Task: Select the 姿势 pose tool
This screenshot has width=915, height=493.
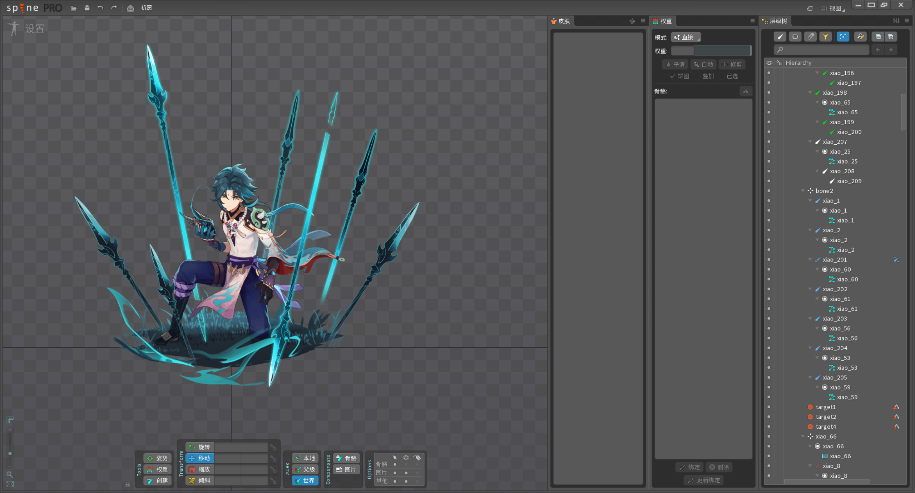Action: pos(158,458)
